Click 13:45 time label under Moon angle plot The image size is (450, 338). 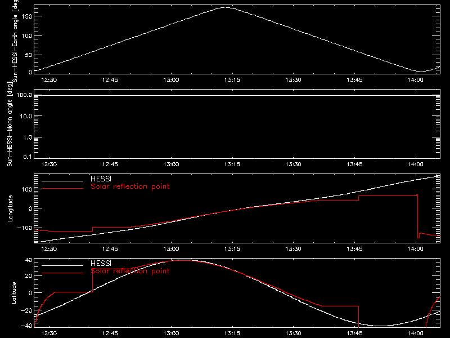354,164
